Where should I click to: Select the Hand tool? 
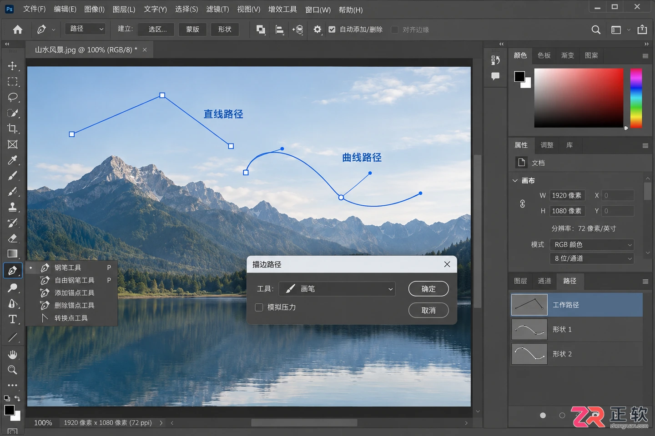point(12,354)
